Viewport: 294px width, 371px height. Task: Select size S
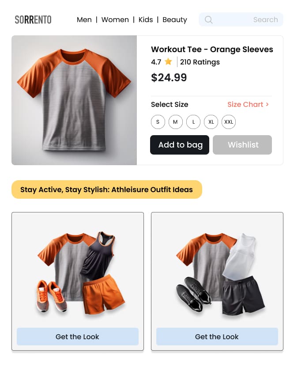click(158, 122)
